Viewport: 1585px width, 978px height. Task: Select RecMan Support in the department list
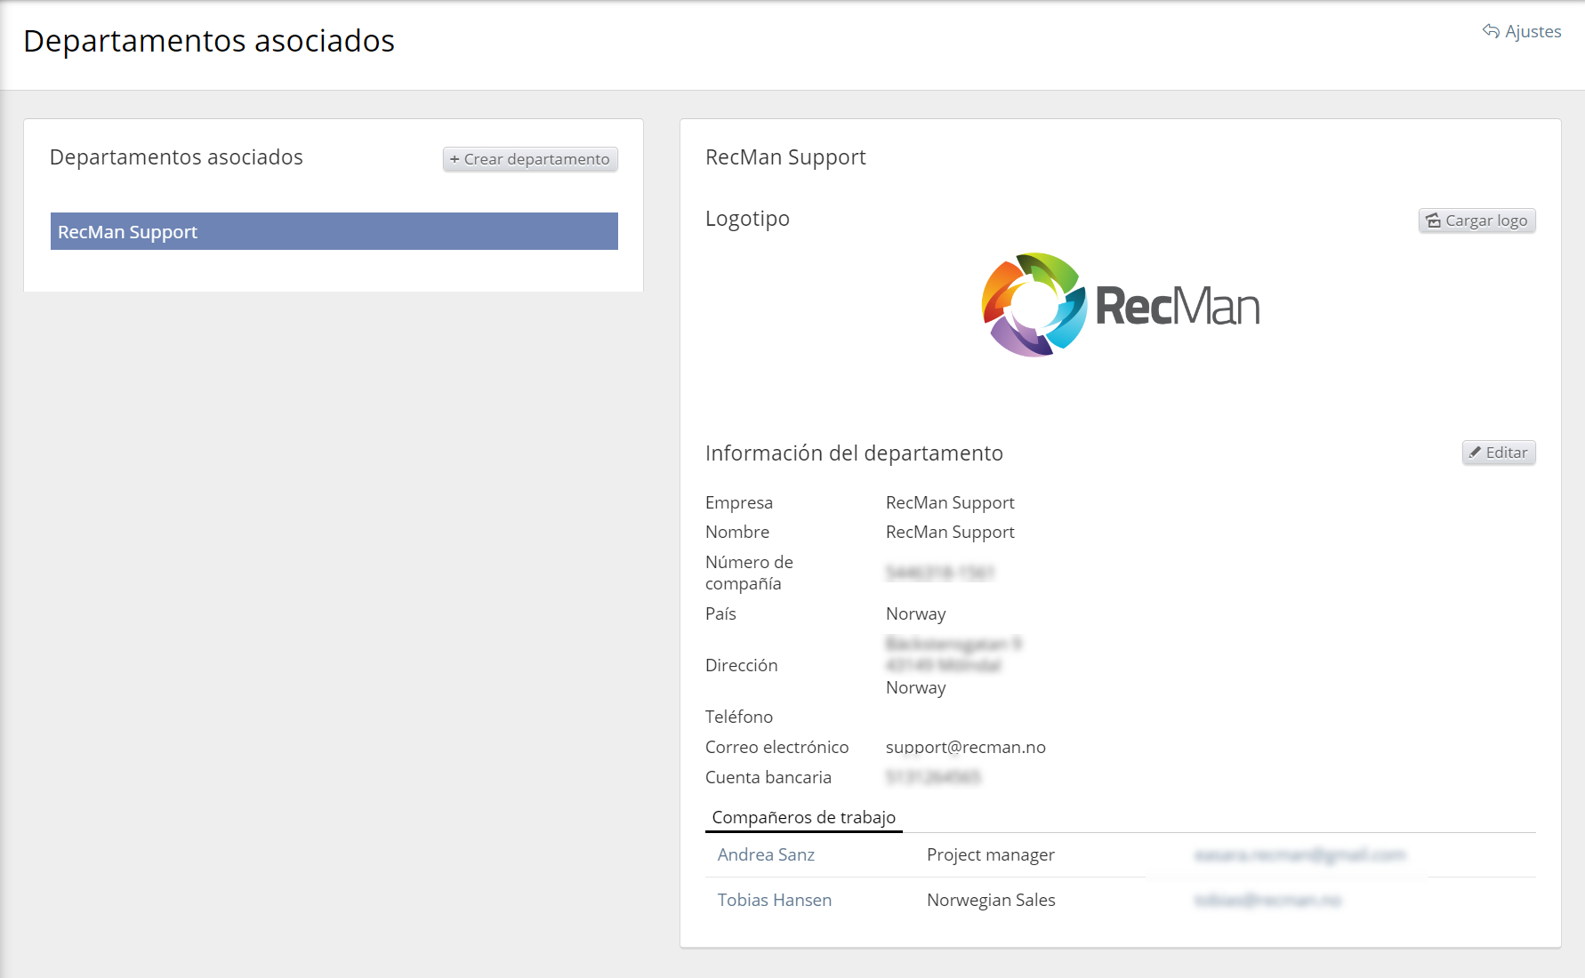point(334,231)
